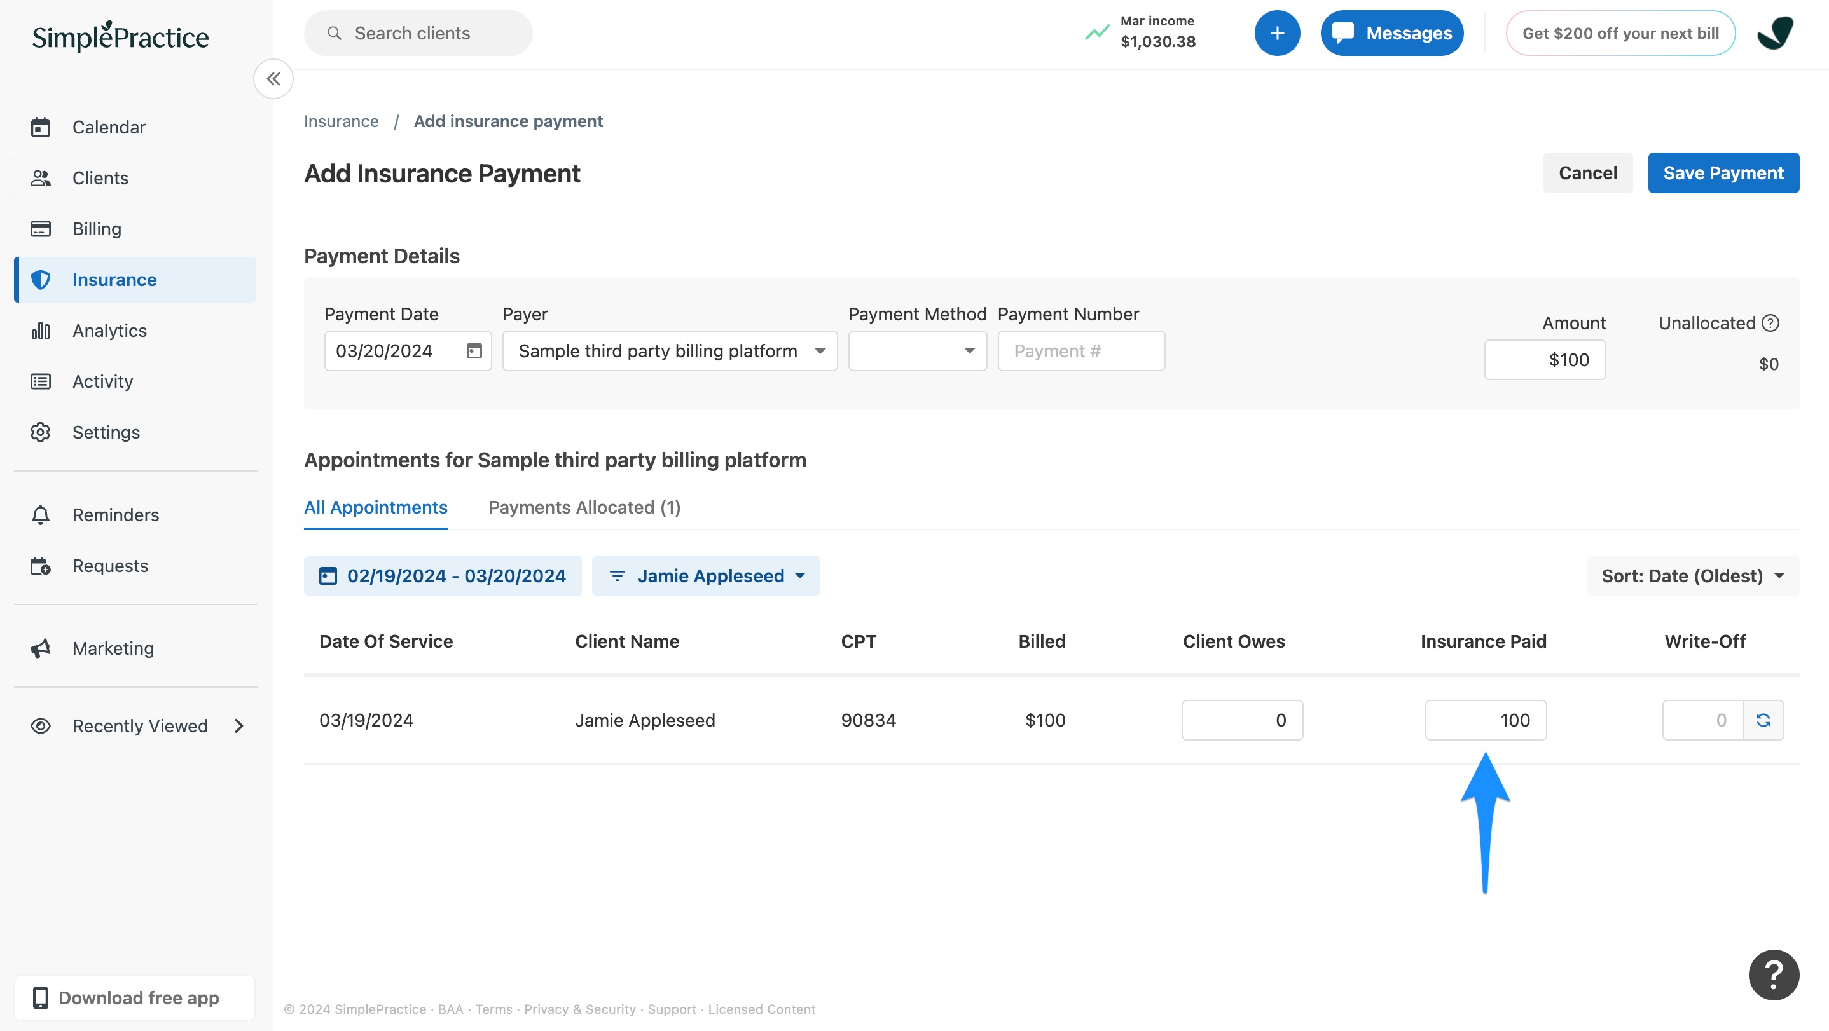
Task: Click the search magnifier icon
Action: (335, 32)
